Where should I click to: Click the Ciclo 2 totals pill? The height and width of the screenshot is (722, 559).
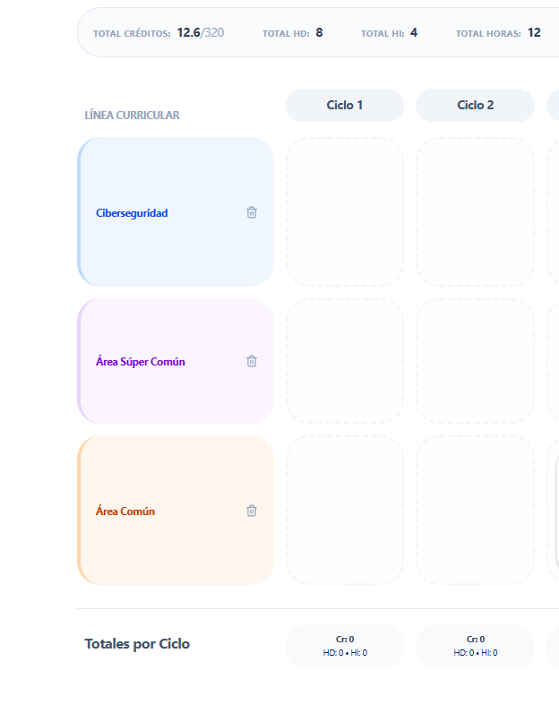tap(475, 646)
